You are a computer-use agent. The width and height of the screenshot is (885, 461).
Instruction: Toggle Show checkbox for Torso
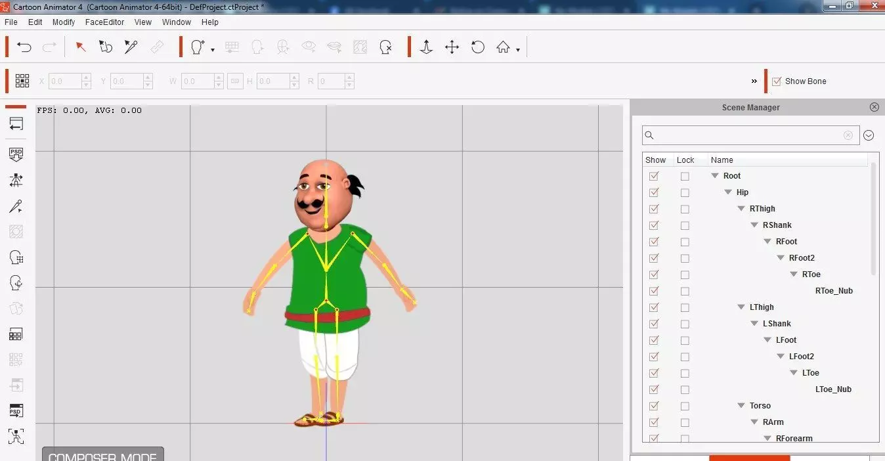pyautogui.click(x=653, y=406)
